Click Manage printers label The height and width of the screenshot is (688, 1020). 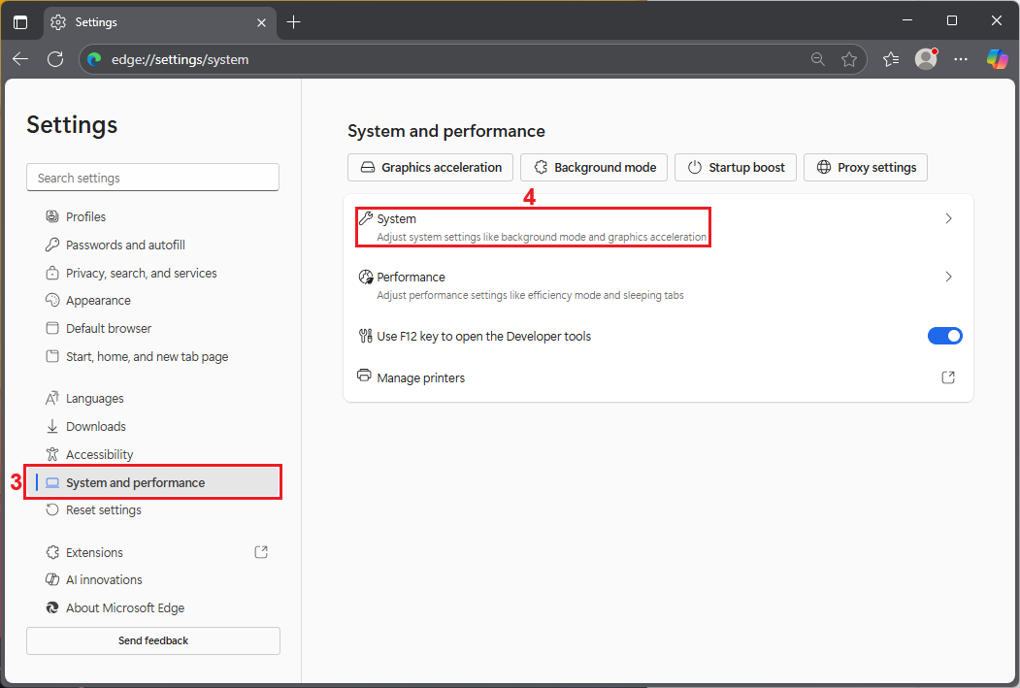tap(421, 377)
